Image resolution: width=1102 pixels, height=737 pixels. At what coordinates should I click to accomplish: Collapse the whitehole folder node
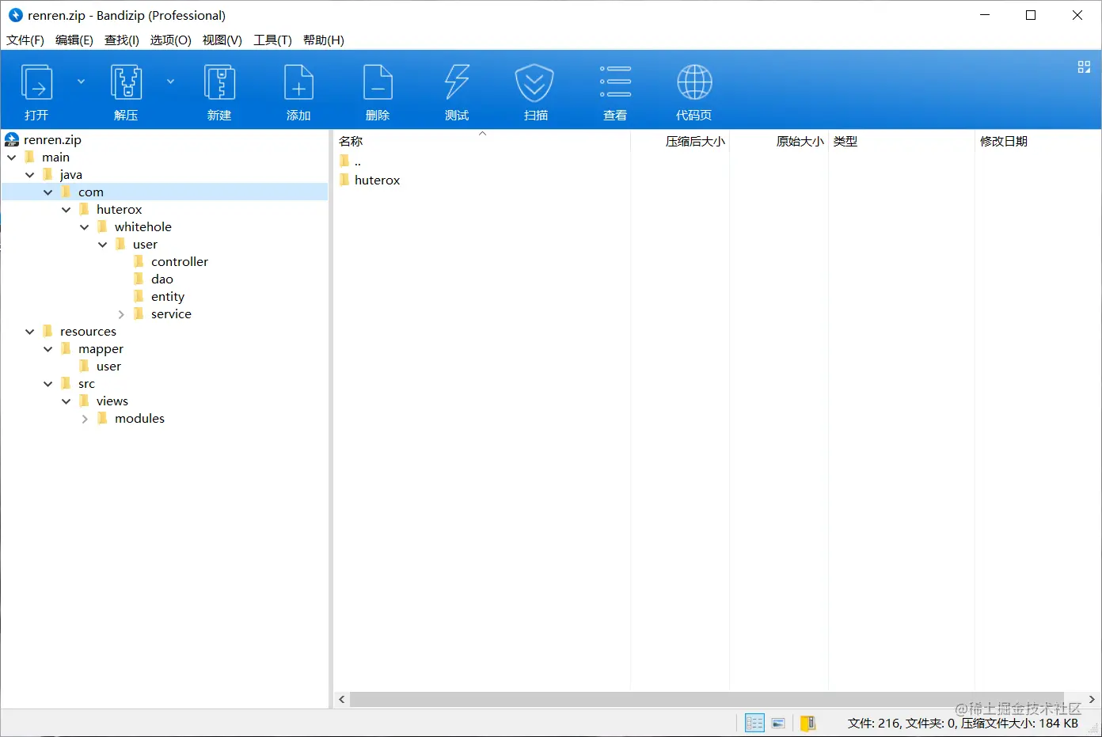click(x=85, y=227)
